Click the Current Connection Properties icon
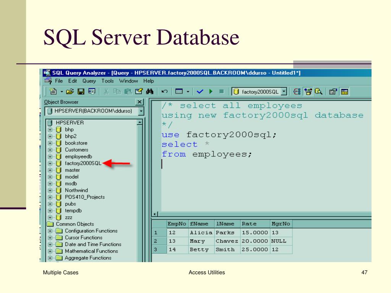This screenshot has height=293, width=391. pyautogui.click(x=333, y=92)
